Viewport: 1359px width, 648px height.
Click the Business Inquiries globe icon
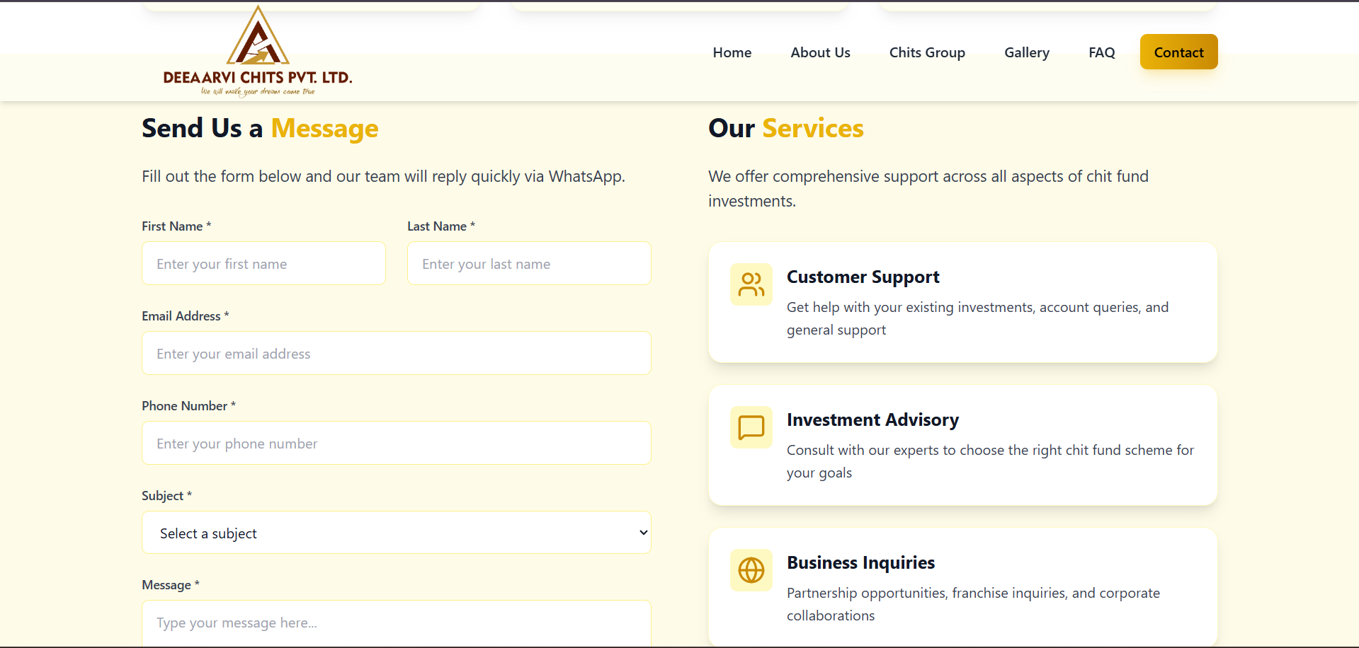pyautogui.click(x=751, y=570)
